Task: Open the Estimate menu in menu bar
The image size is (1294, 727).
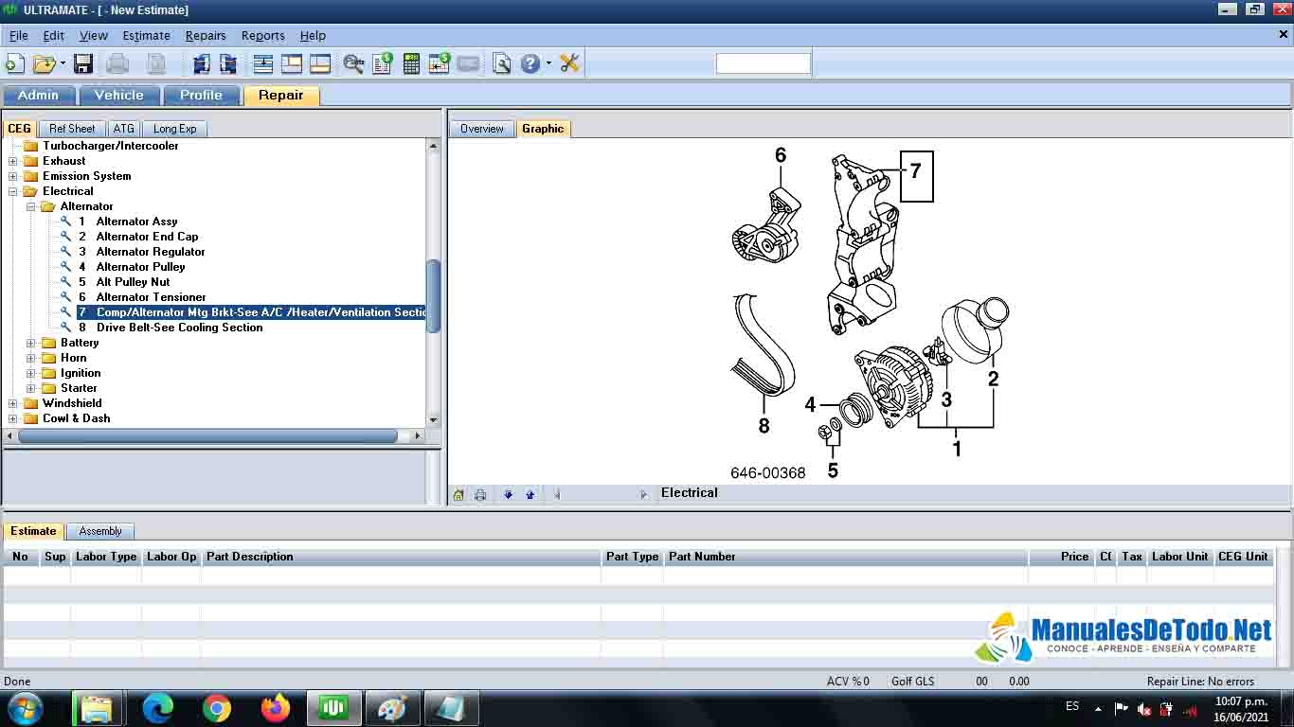Action: click(147, 35)
